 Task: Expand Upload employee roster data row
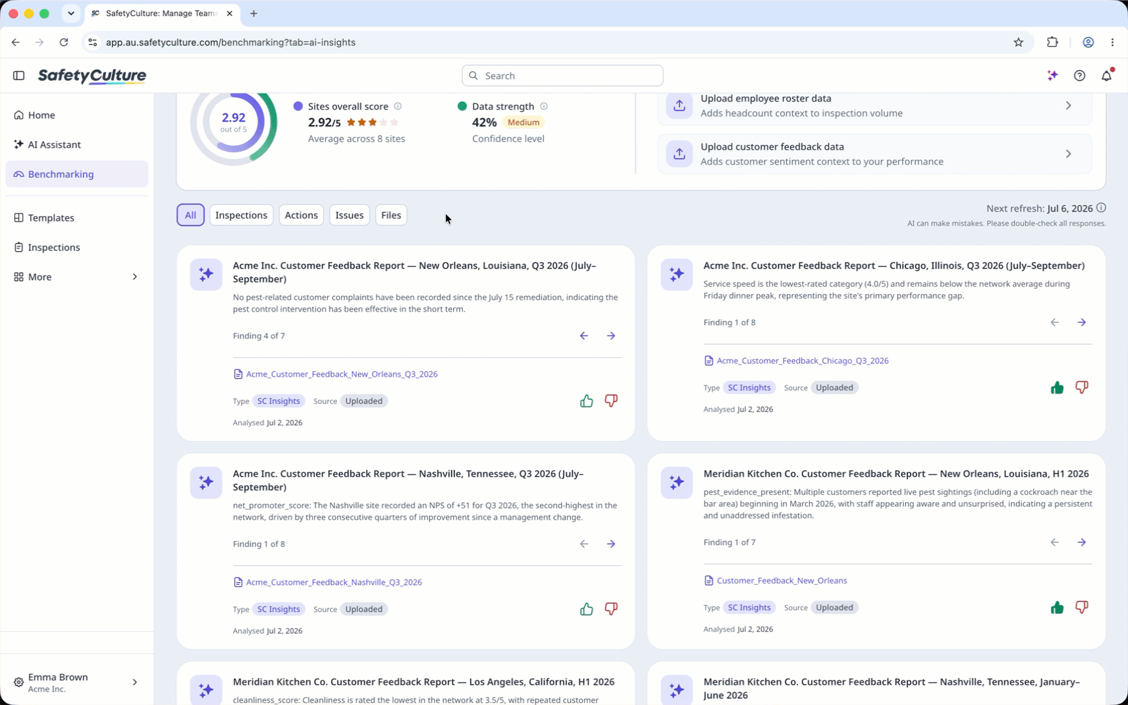click(874, 106)
